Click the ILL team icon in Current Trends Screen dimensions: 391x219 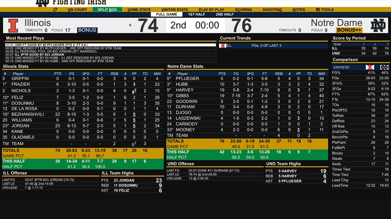(223, 46)
